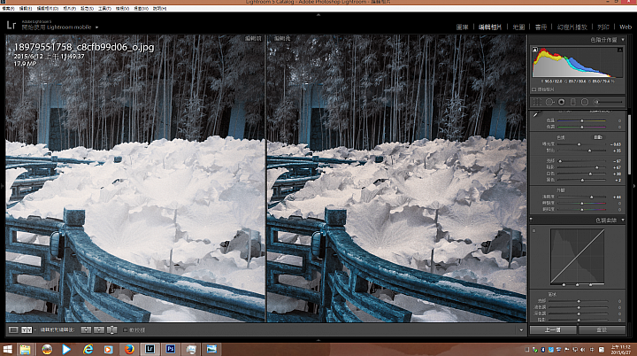Image resolution: width=637 pixels, height=356 pixels.
Task: Click Lightroom icon in the taskbar
Action: pyautogui.click(x=150, y=349)
